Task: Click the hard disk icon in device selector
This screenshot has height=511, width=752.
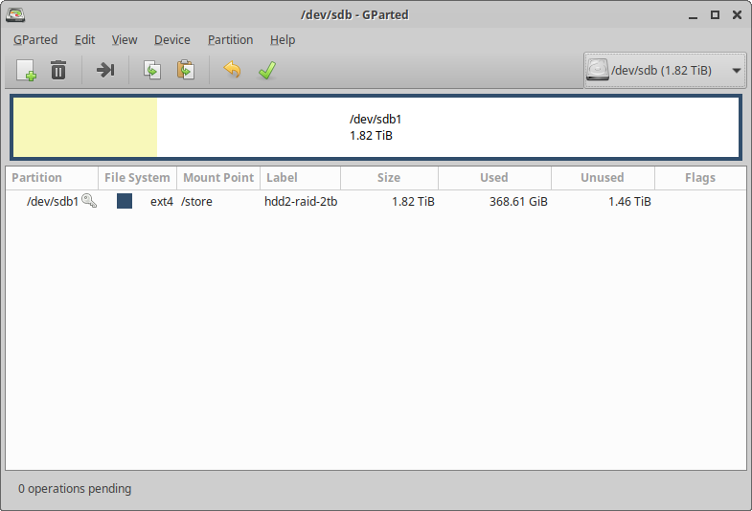Action: coord(598,70)
